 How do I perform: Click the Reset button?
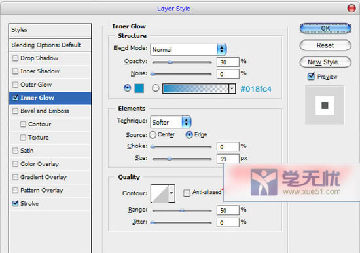click(325, 45)
